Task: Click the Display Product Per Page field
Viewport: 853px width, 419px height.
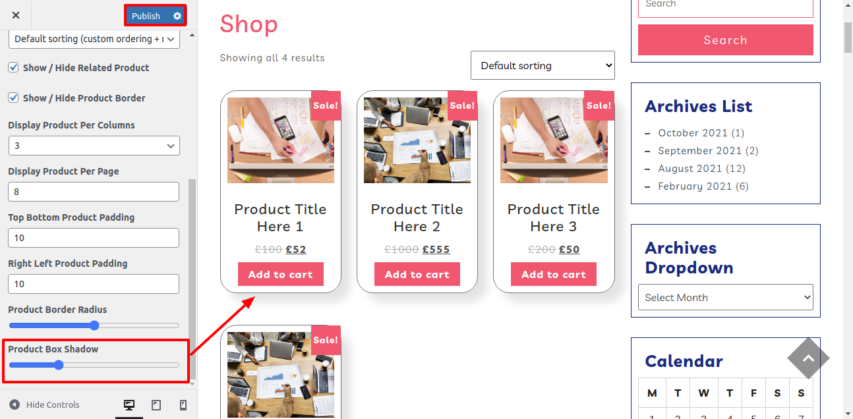Action: click(94, 192)
